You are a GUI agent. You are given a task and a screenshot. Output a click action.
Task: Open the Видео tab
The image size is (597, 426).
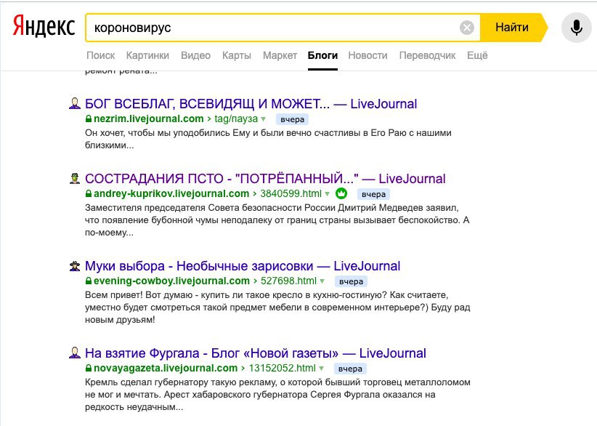[x=195, y=55]
